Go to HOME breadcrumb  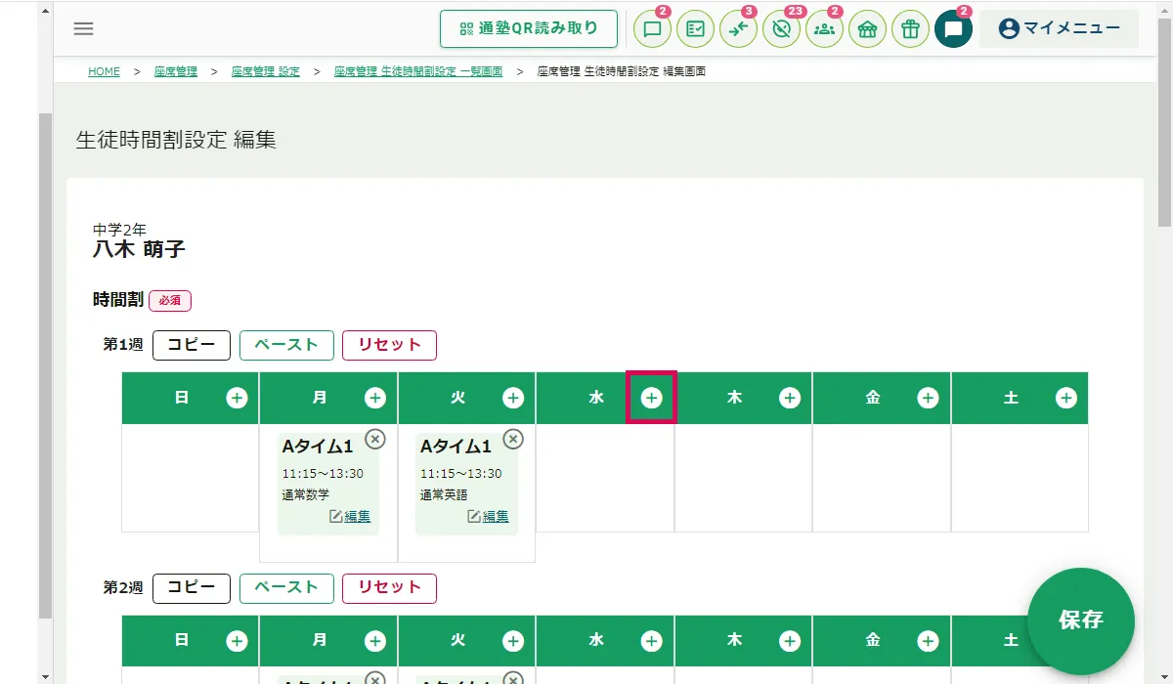104,72
